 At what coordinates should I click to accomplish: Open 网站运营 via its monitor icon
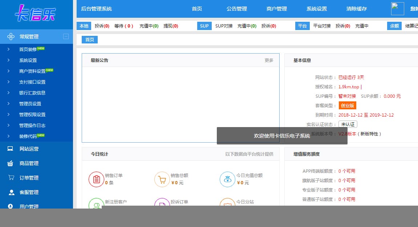[10, 148]
